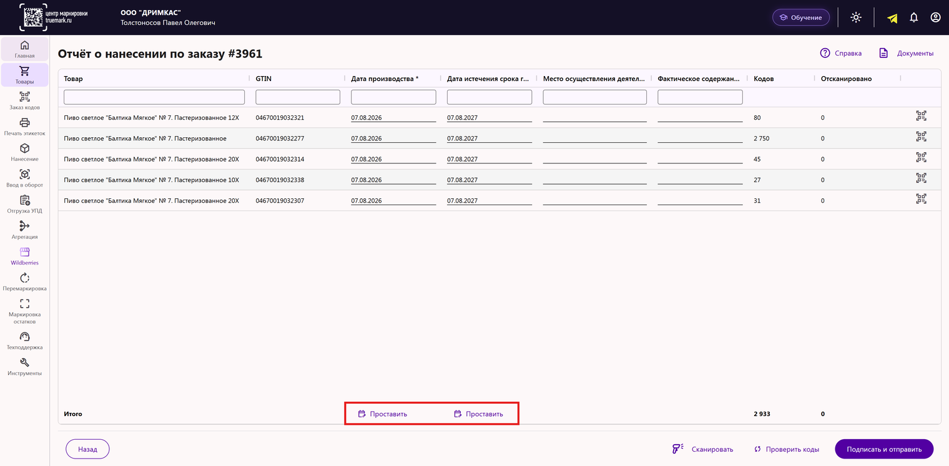949x466 pixels.
Task: Click the Обучение button
Action: [x=801, y=17]
